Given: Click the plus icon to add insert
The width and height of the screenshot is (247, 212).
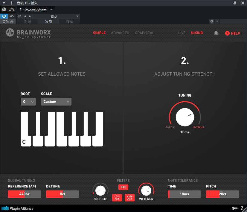Looking at the screenshot, I should 11,3.
